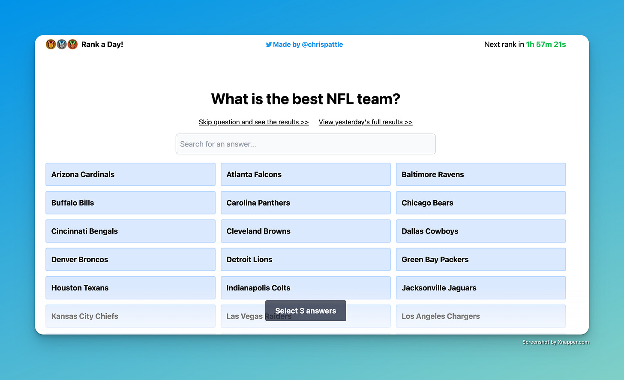
Task: Select Atlanta Falcons
Action: 306,174
